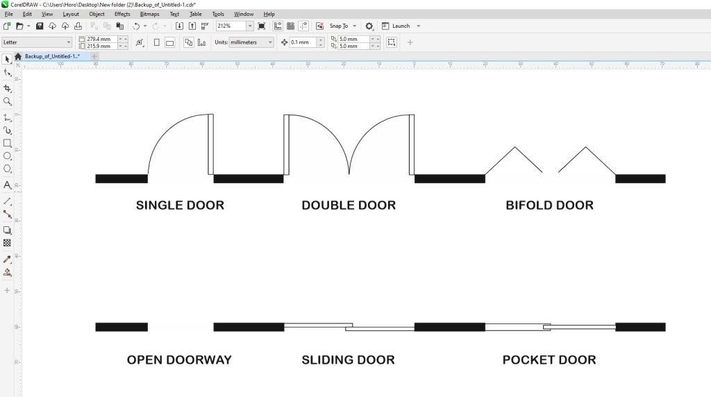Click Publish to PDF icon

tap(205, 26)
